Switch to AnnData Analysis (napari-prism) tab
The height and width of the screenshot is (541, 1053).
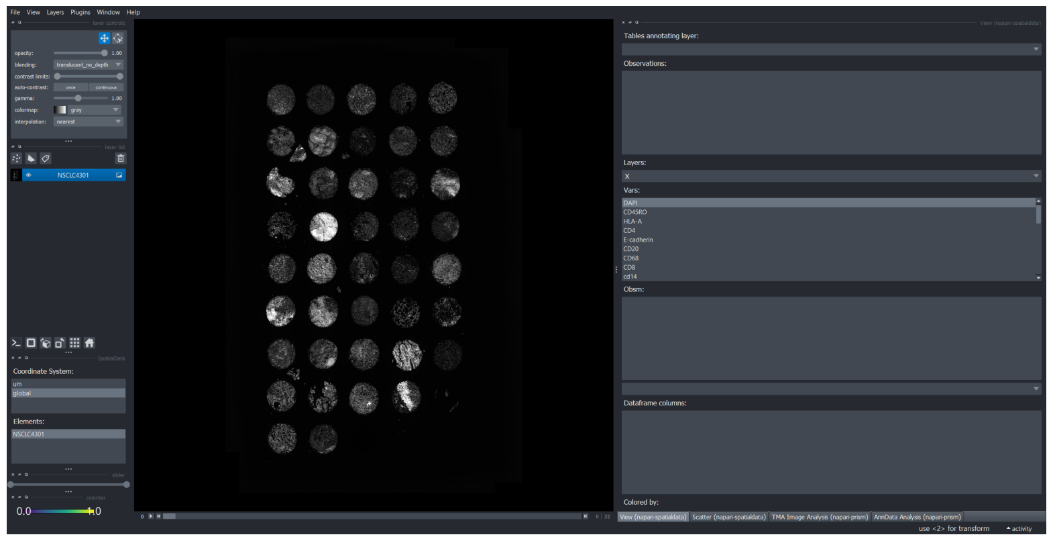pos(917,517)
